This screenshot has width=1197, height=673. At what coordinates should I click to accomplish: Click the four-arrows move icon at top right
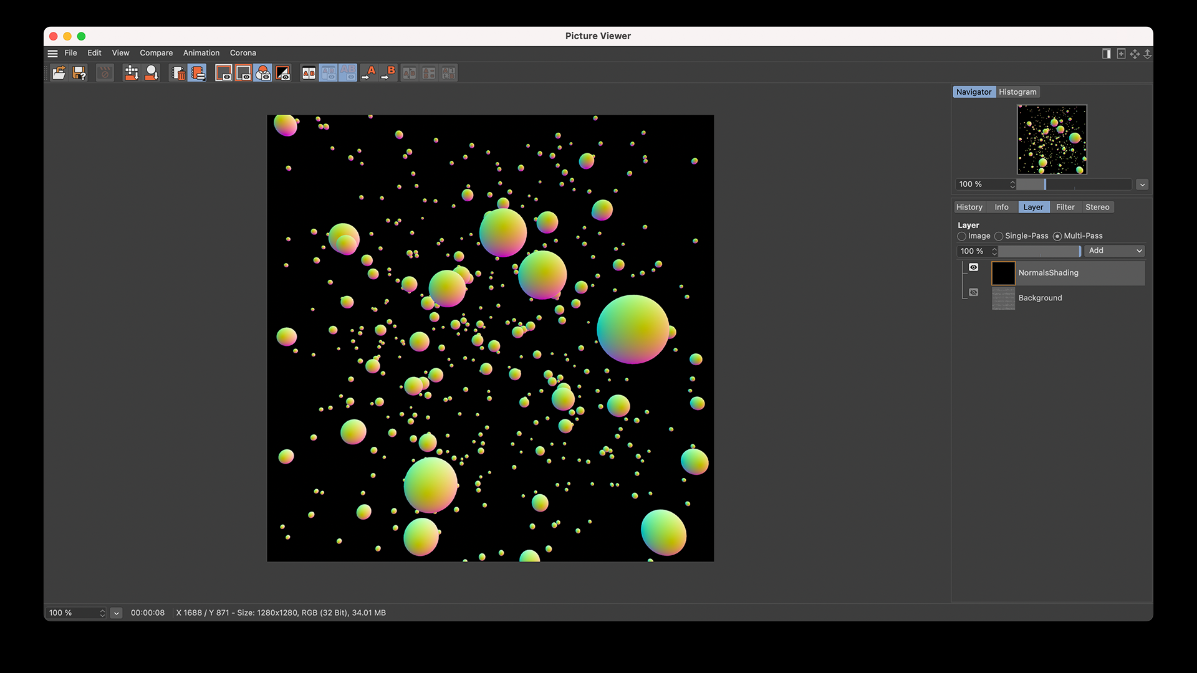1135,54
